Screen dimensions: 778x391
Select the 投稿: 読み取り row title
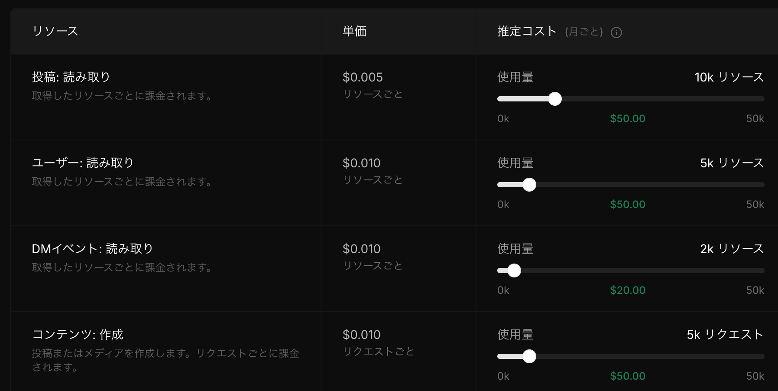tap(71, 77)
